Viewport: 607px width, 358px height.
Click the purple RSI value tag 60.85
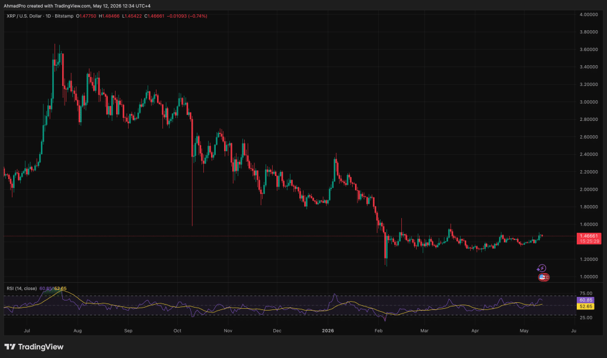585,300
